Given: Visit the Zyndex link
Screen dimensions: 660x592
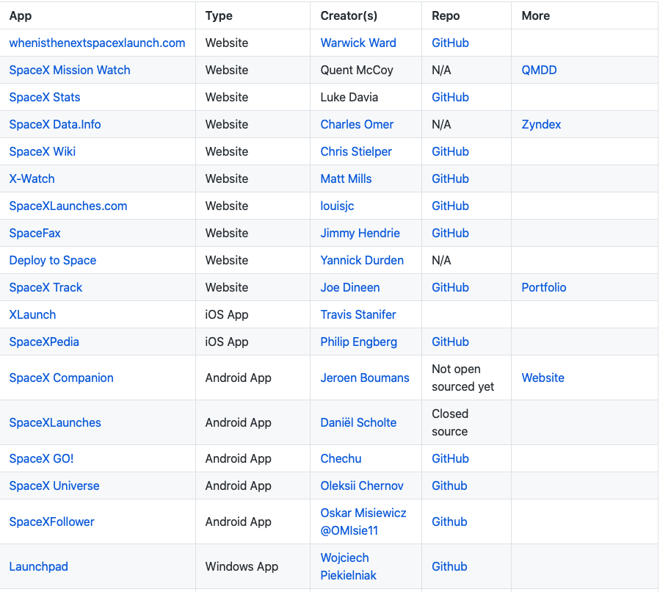Looking at the screenshot, I should click(x=541, y=124).
